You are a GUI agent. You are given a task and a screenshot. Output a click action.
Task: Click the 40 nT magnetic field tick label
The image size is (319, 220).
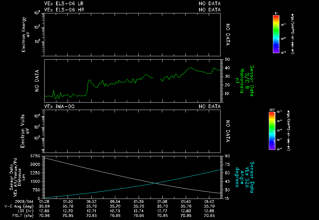click(x=227, y=68)
